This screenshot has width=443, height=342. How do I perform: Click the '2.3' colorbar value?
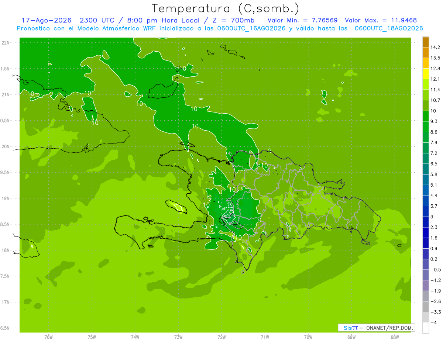pyautogui.click(x=434, y=227)
